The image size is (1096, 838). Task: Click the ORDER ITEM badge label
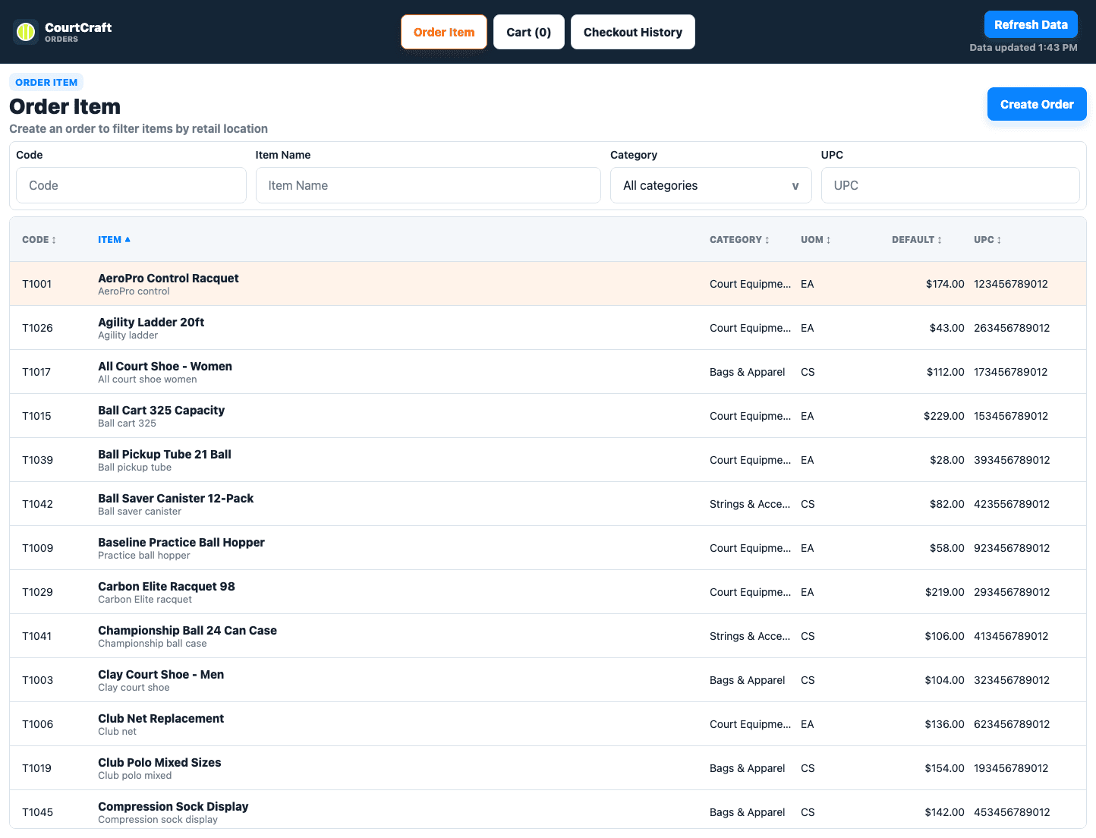[46, 82]
